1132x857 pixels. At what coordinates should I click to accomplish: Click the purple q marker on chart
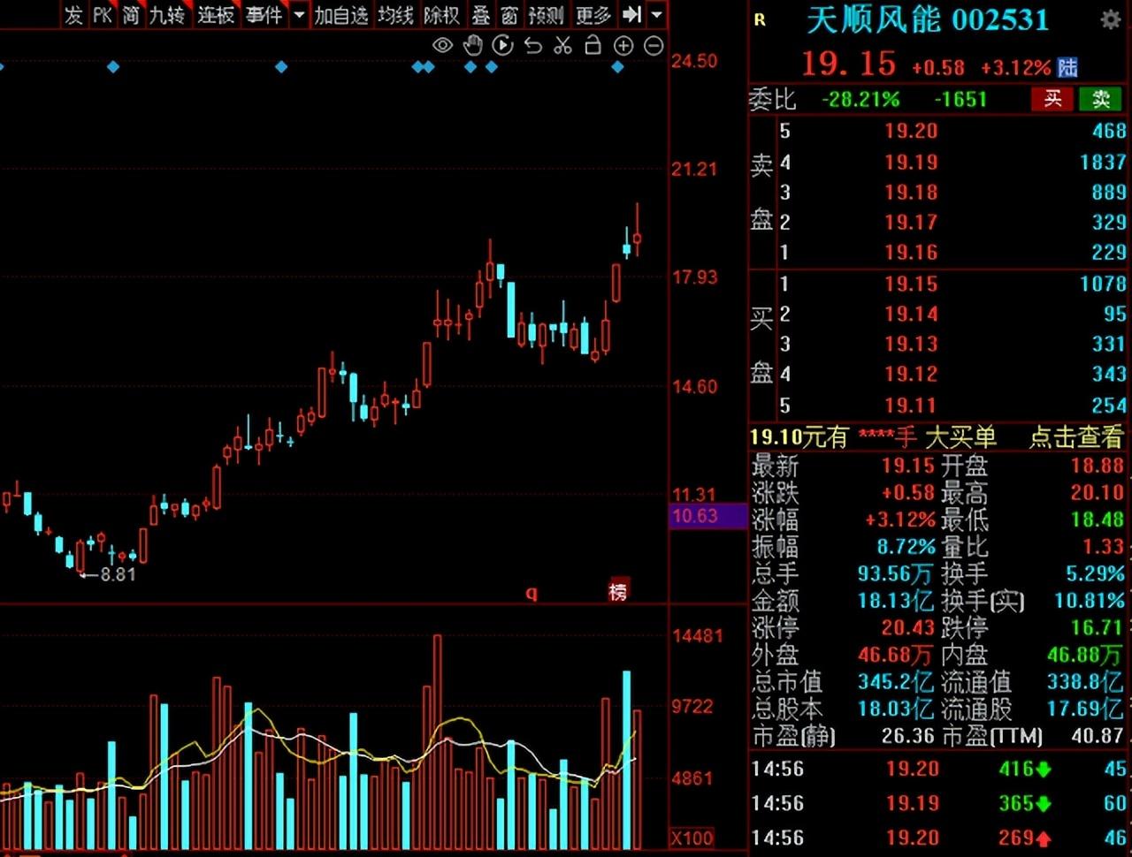coord(532,593)
